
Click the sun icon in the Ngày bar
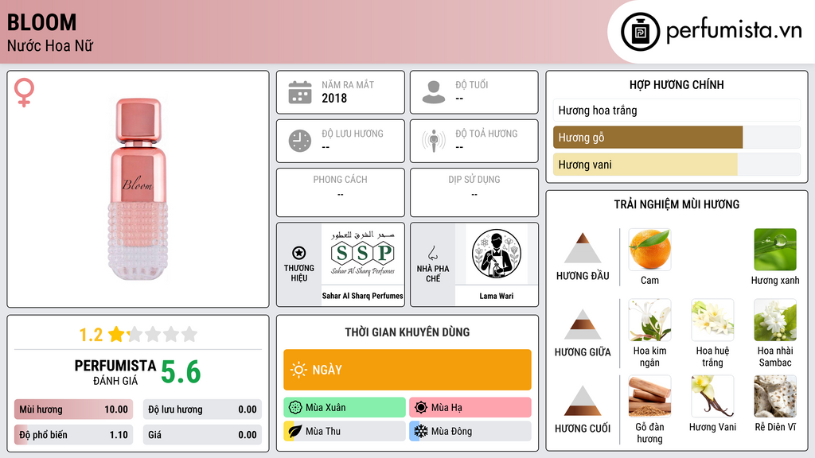(298, 370)
